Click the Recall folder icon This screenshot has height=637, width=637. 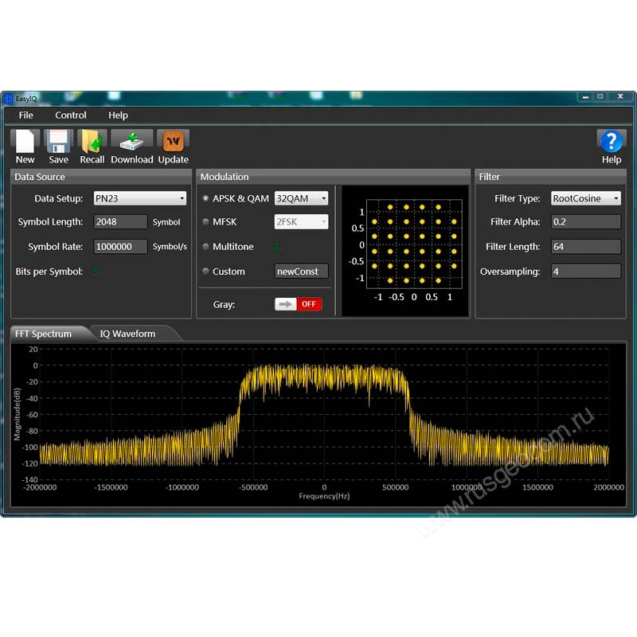(92, 141)
